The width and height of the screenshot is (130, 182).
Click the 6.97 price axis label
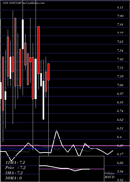(120, 94)
